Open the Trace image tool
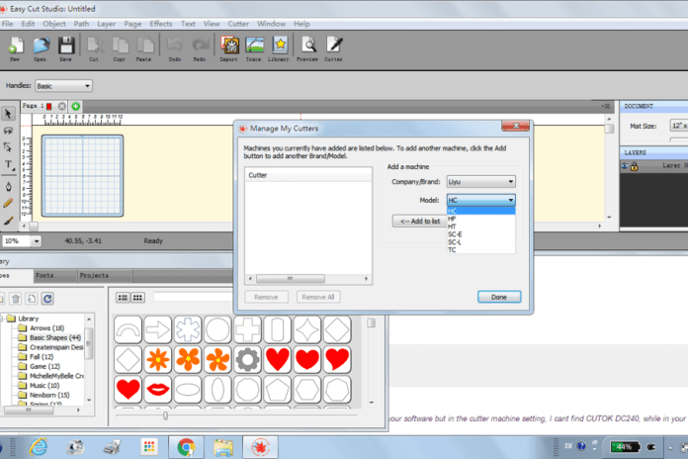Screen dimensions: 688x459 point(254,48)
